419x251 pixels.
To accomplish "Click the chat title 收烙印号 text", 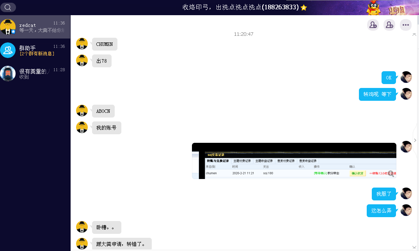I will pyautogui.click(x=240, y=7).
